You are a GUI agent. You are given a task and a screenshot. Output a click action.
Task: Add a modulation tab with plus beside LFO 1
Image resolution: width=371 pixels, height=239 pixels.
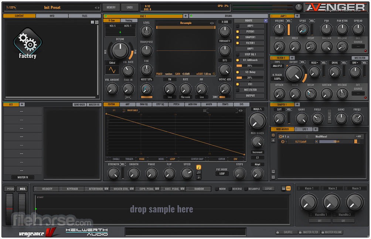point(316,129)
